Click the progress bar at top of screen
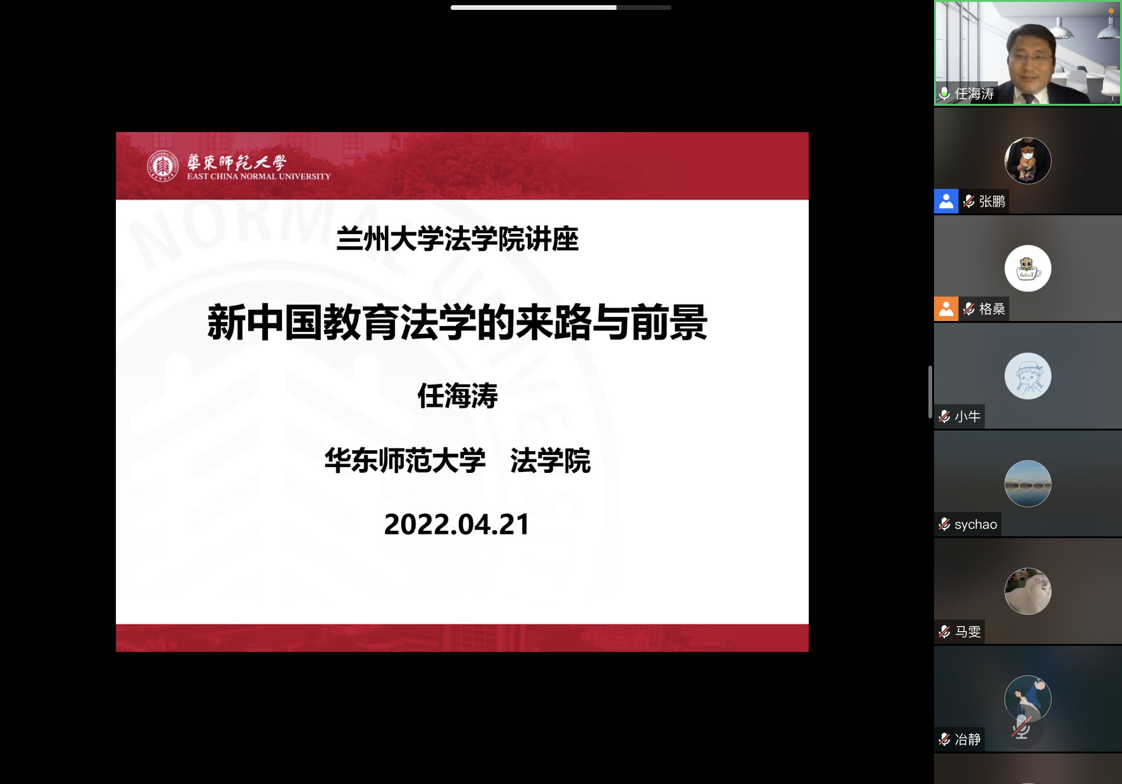This screenshot has width=1122, height=784. coord(561,8)
